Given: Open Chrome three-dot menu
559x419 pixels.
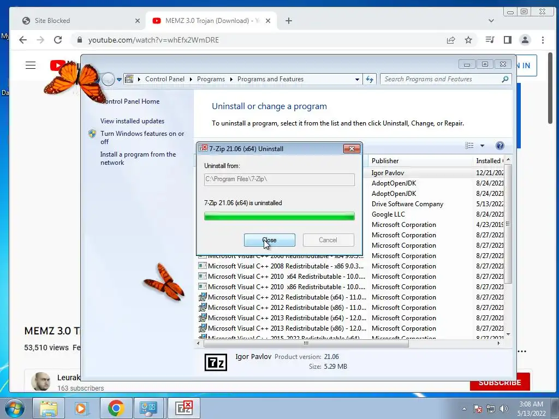Looking at the screenshot, I should click(543, 40).
